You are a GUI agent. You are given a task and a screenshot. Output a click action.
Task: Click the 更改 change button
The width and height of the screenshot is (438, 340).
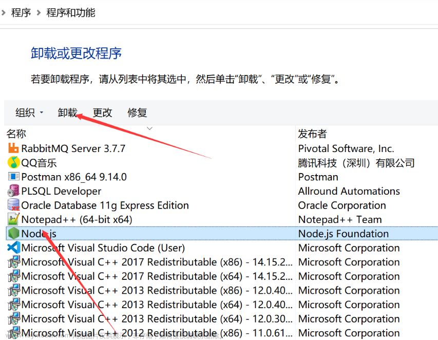point(102,112)
